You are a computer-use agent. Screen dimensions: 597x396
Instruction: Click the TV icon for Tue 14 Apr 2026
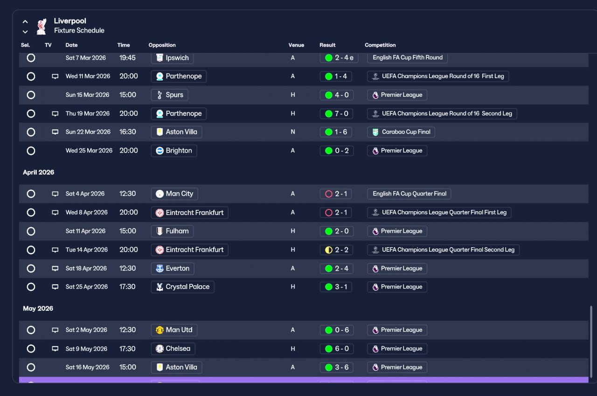coord(55,250)
